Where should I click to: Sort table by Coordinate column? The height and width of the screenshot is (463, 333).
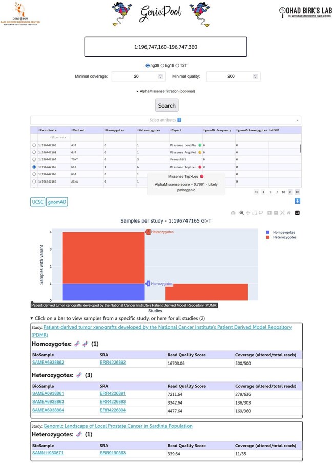tap(39, 130)
